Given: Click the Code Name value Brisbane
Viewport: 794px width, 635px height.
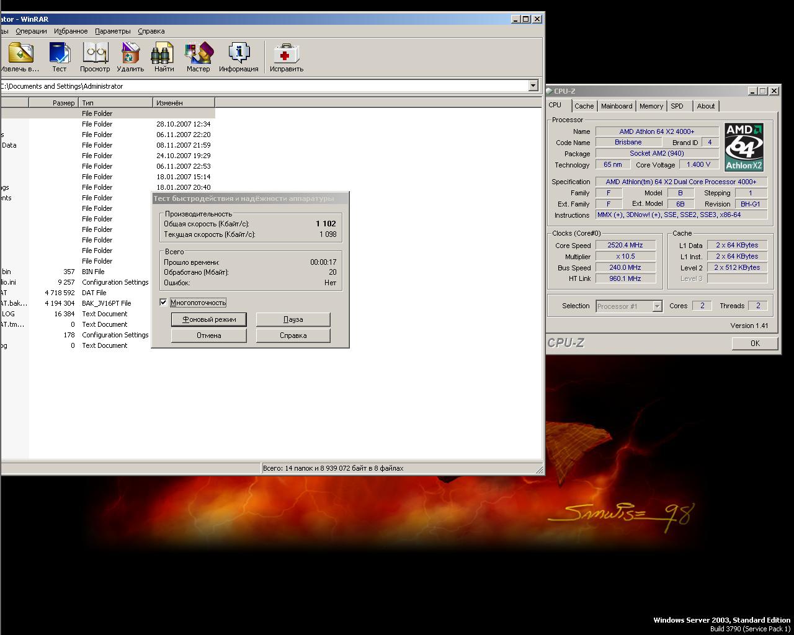Looking at the screenshot, I should pyautogui.click(x=628, y=143).
